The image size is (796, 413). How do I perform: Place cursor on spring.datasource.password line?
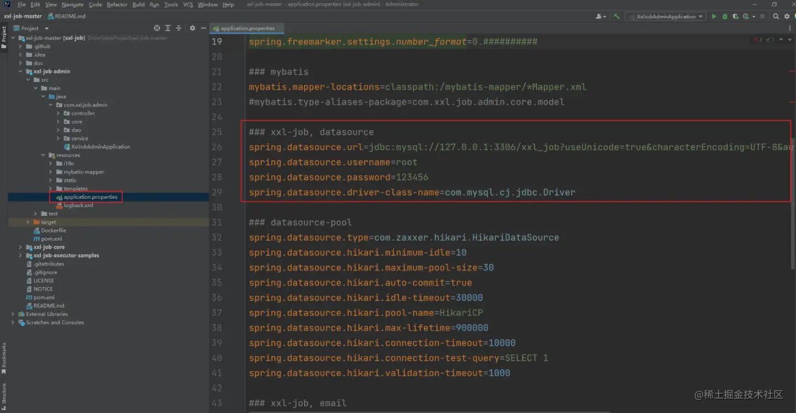coord(338,177)
